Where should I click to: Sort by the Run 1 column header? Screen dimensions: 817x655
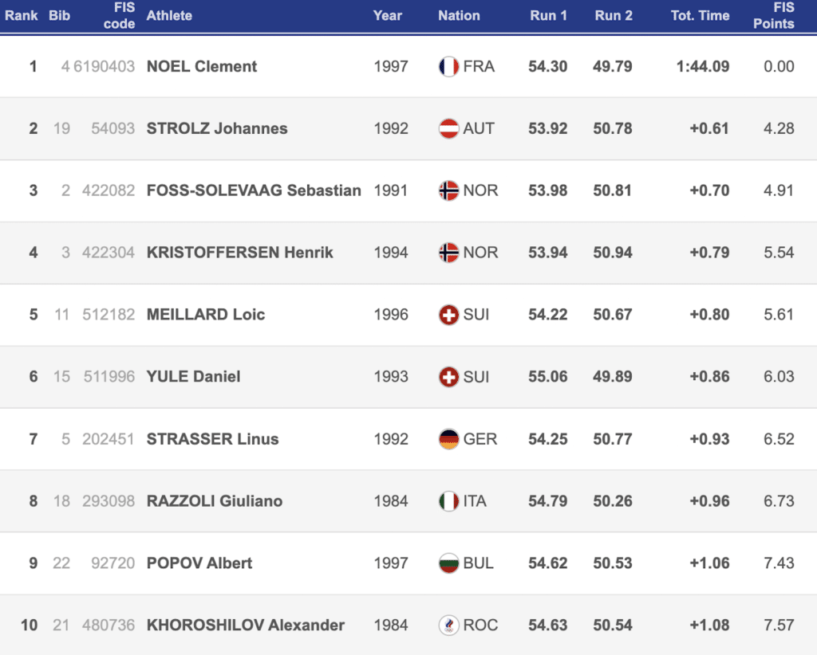pos(548,15)
